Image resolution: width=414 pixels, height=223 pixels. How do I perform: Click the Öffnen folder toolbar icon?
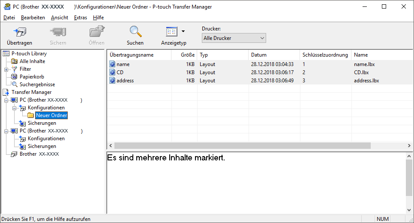tap(96, 31)
